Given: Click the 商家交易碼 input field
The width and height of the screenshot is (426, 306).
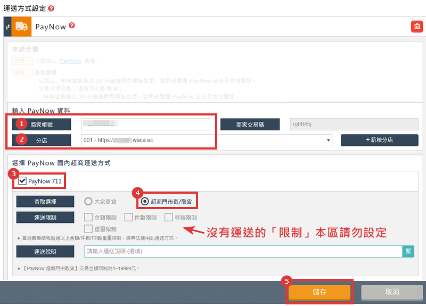Looking at the screenshot, I should click(x=354, y=124).
